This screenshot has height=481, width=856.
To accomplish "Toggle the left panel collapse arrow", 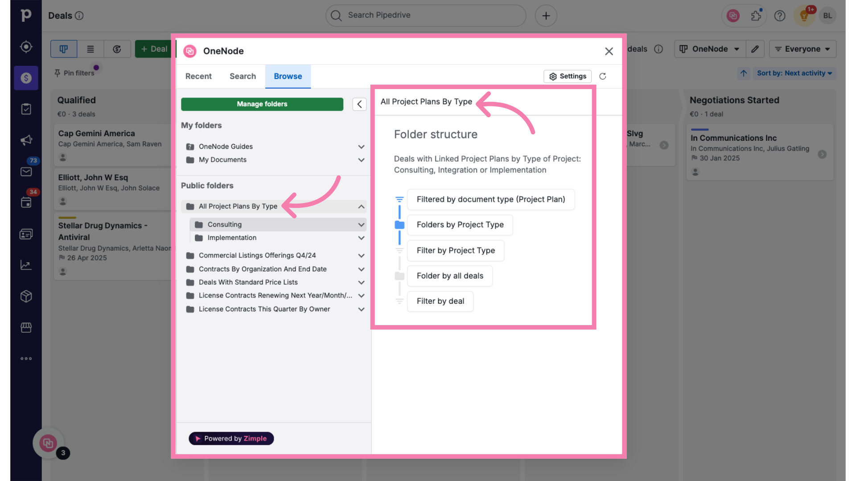I will point(359,104).
